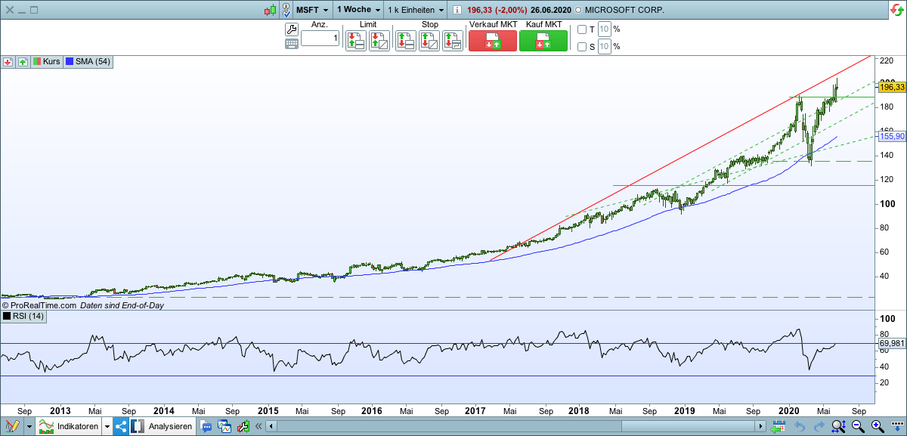Click the fit-chart-to-screen magnifier icon
The width and height of the screenshot is (907, 436).
click(x=837, y=425)
